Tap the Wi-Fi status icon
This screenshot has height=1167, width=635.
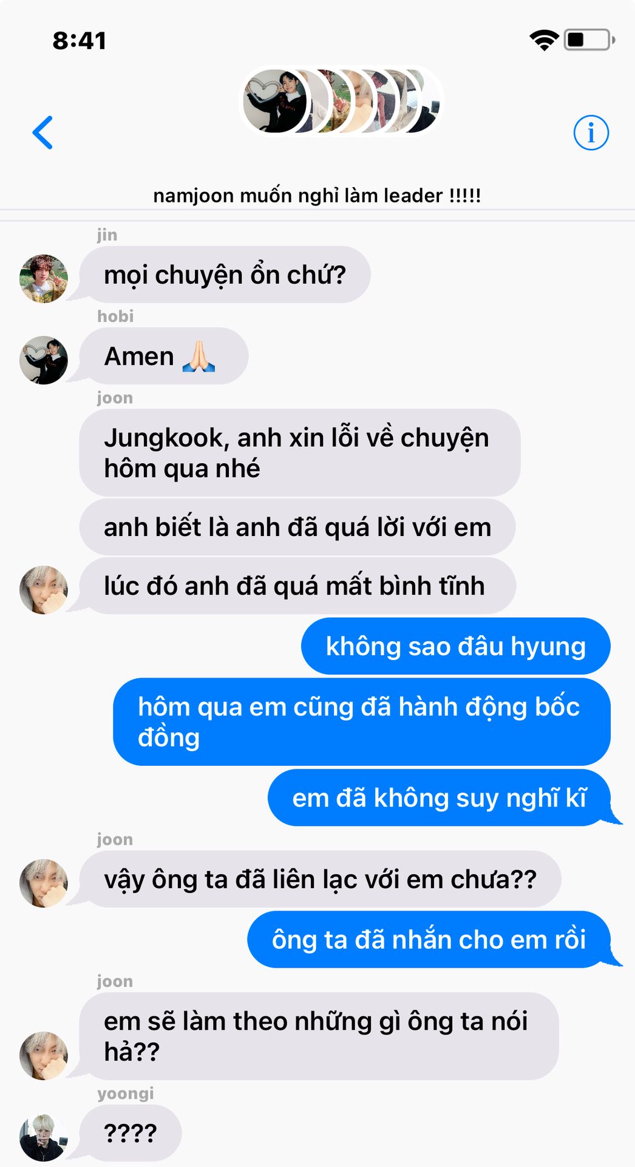tap(544, 40)
